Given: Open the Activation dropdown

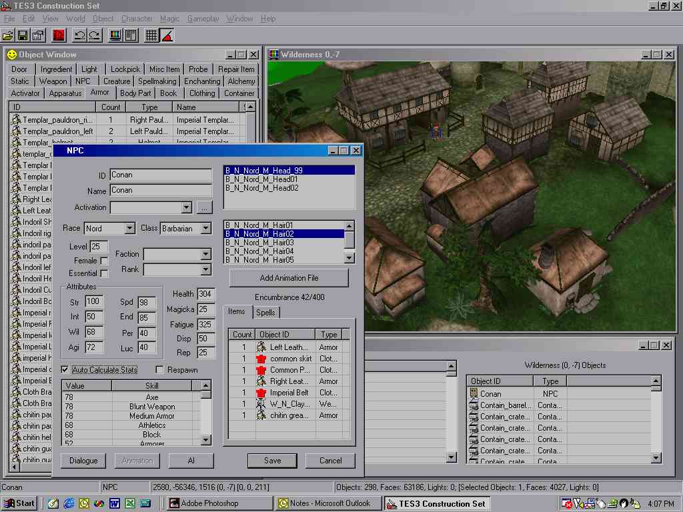Looking at the screenshot, I should pyautogui.click(x=186, y=207).
